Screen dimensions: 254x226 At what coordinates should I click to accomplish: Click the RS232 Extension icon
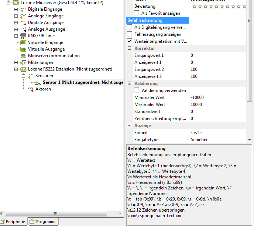pyautogui.click(x=23, y=69)
